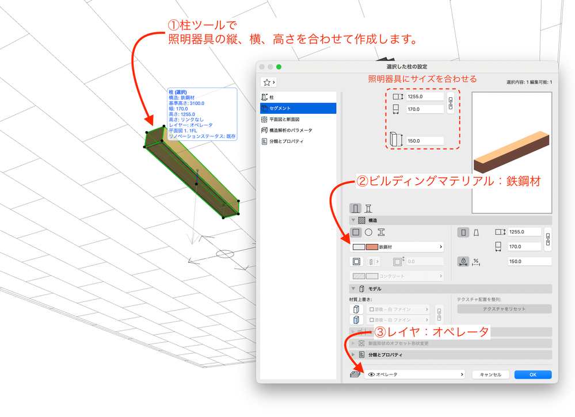
Task: Select the fixed segment length icon
Action: point(463,262)
